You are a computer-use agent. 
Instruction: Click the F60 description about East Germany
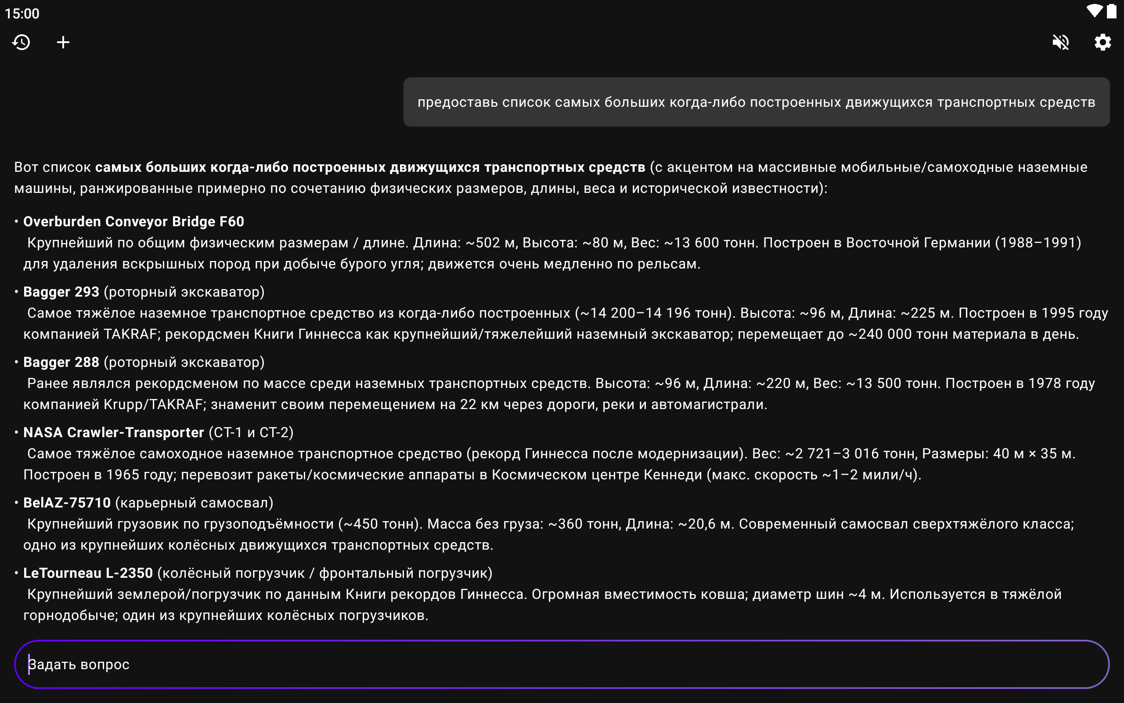click(x=553, y=253)
